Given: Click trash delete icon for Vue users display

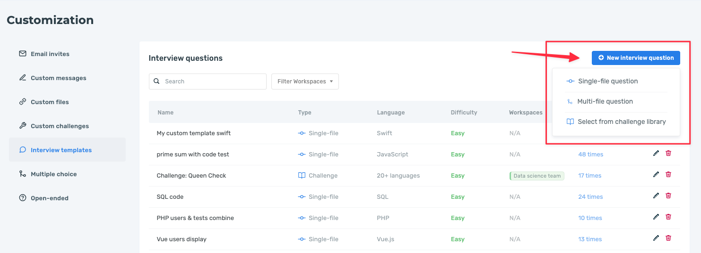Looking at the screenshot, I should (x=668, y=238).
